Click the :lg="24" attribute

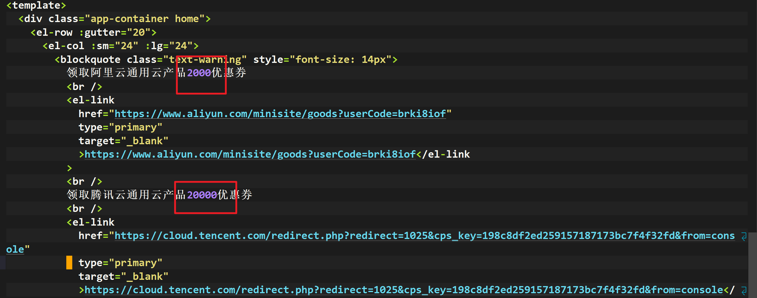(169, 46)
